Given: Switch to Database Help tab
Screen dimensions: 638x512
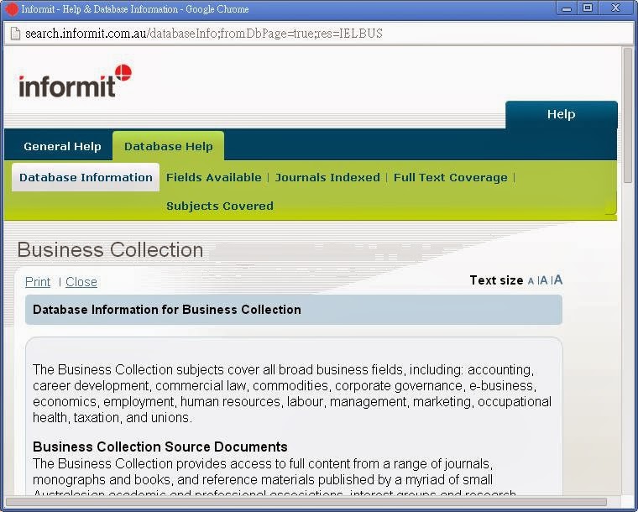Looking at the screenshot, I should [x=169, y=146].
